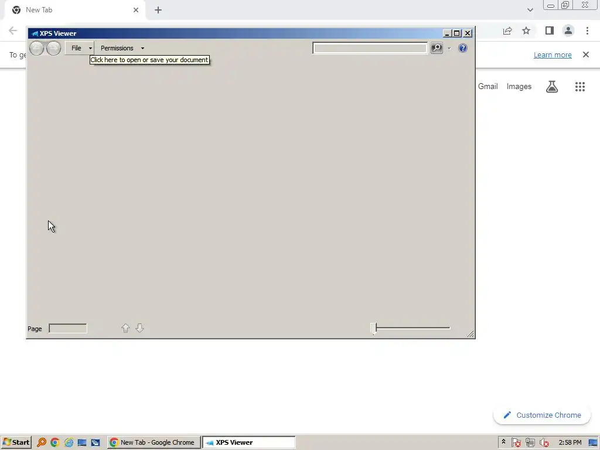Dismiss the Chrome info bar

coord(586,54)
